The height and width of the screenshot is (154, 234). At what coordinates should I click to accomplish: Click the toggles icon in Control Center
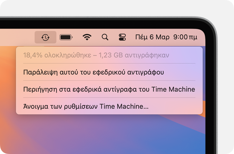pyautogui.click(x=122, y=37)
